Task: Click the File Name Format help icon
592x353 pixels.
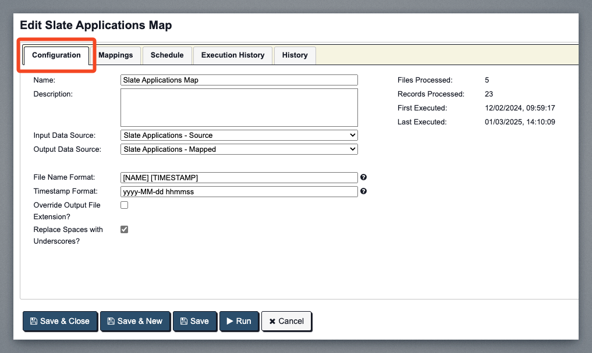Action: pyautogui.click(x=364, y=177)
